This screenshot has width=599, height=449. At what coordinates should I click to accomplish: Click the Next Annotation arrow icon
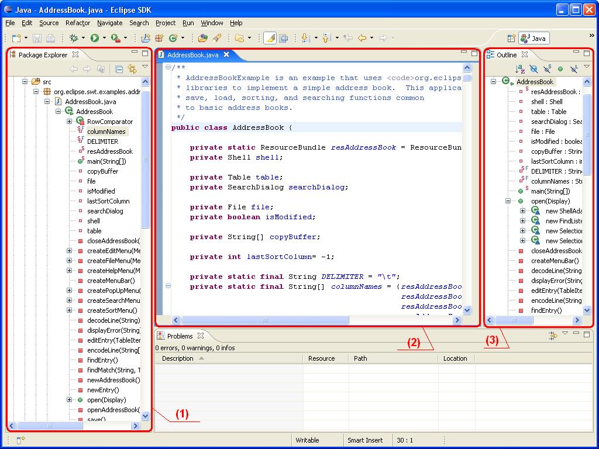tap(305, 38)
